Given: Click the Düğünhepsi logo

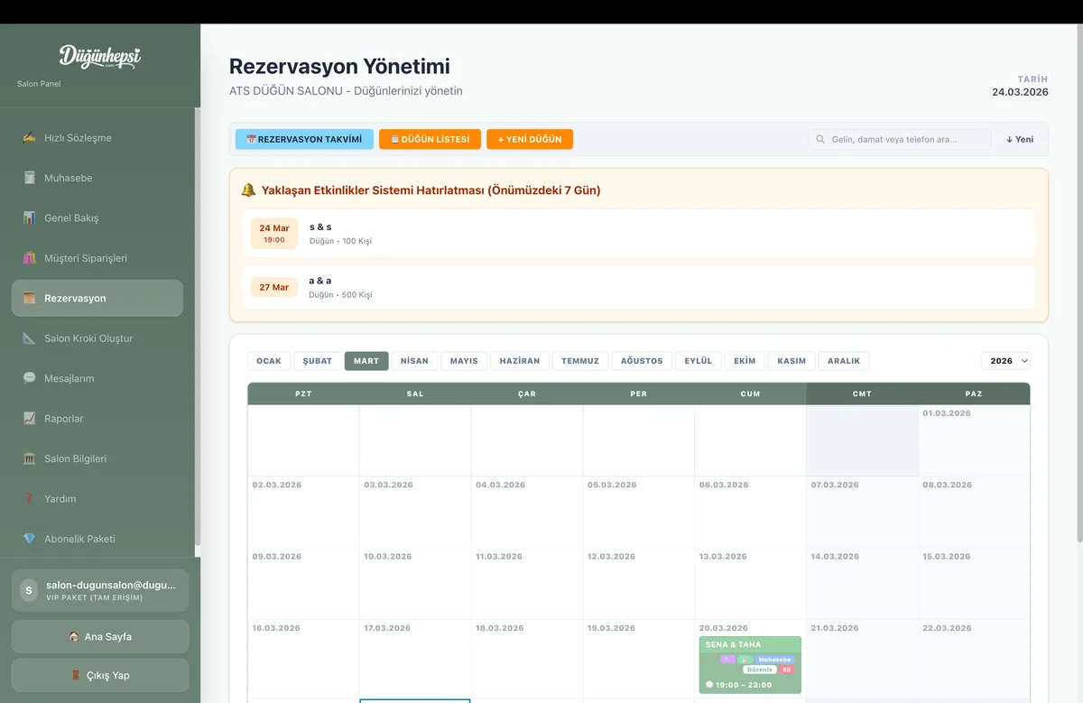Looking at the screenshot, I should pyautogui.click(x=100, y=56).
